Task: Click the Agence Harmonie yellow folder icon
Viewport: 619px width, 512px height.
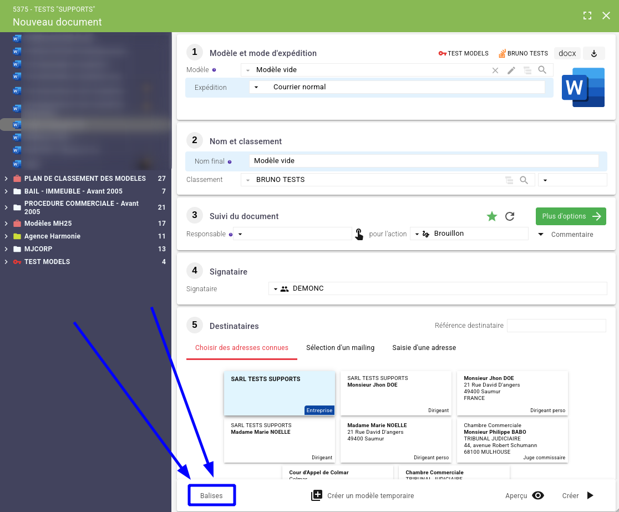Action: point(17,236)
